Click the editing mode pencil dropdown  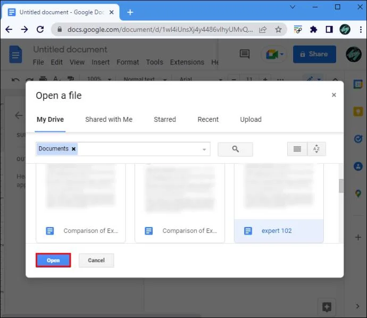[314, 80]
